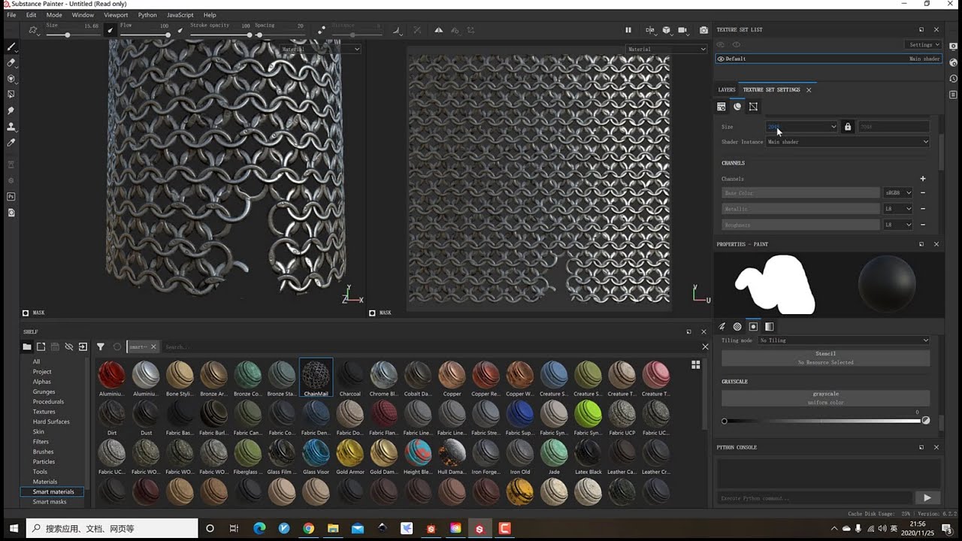Screen dimensions: 962x541
Task: Toggle the 2D viewport MASK checkbox
Action: point(373,313)
